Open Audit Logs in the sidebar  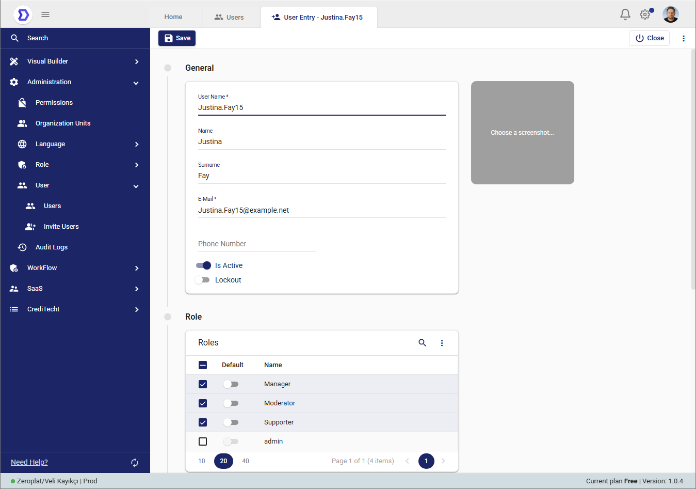click(51, 247)
